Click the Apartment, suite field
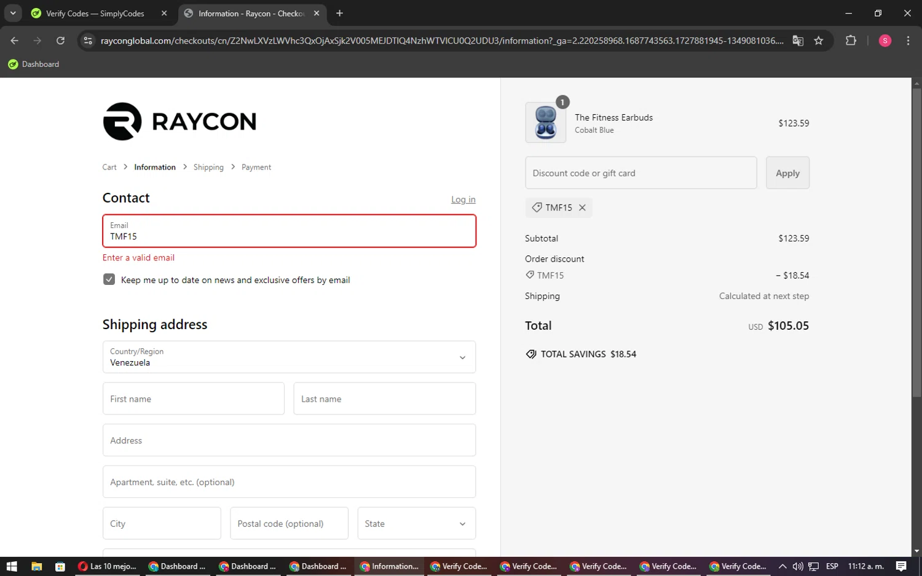922x576 pixels. point(289,482)
